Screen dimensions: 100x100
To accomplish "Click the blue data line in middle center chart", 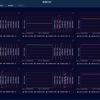I will pos(39,45).
